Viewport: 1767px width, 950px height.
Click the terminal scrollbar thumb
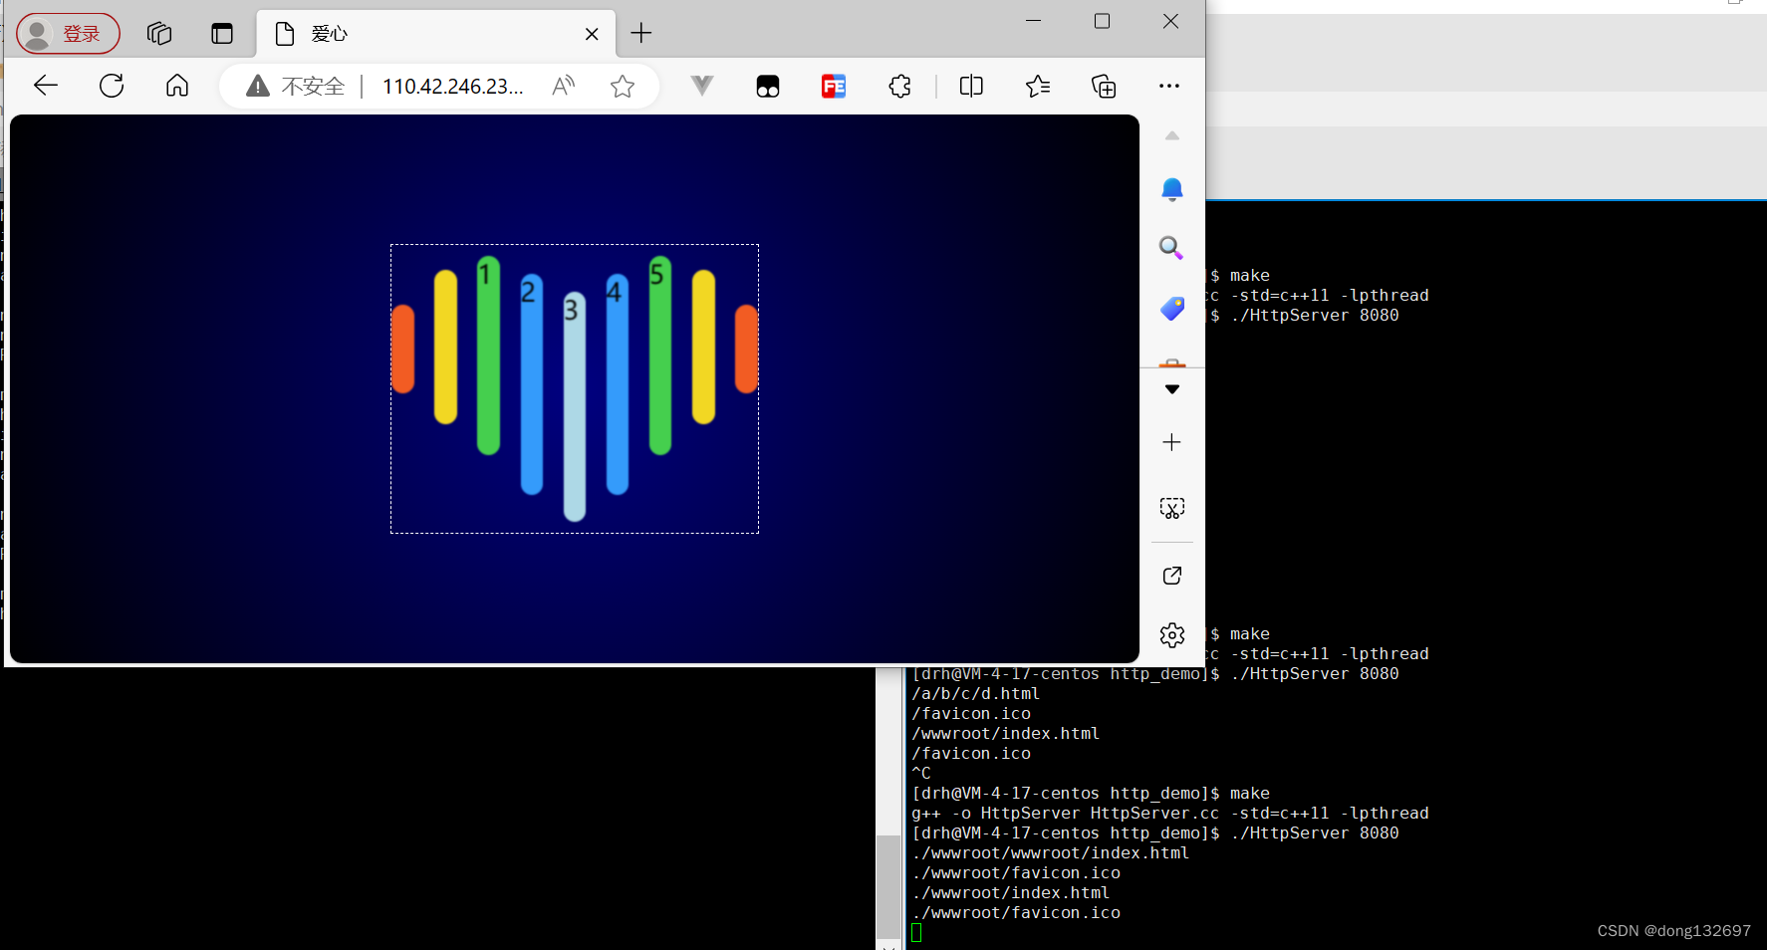(x=888, y=886)
